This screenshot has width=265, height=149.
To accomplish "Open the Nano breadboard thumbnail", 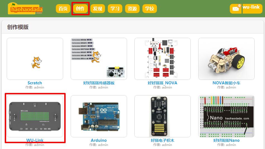I will point(226,116).
